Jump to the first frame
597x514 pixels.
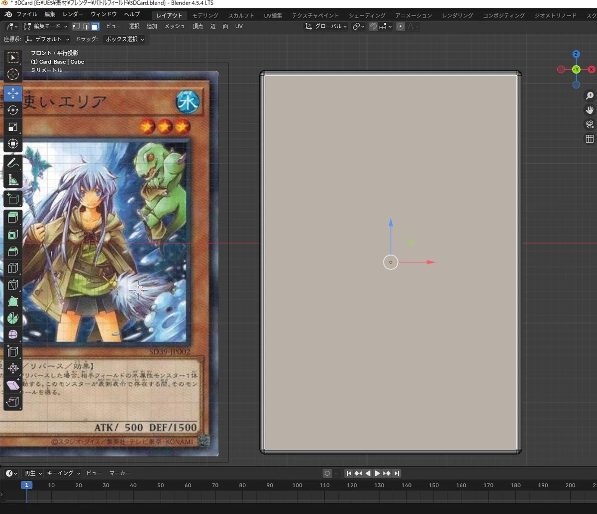[x=349, y=473]
